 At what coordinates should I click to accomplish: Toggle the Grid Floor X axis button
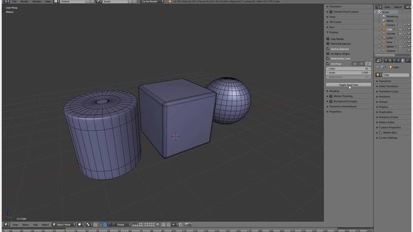tap(355, 64)
